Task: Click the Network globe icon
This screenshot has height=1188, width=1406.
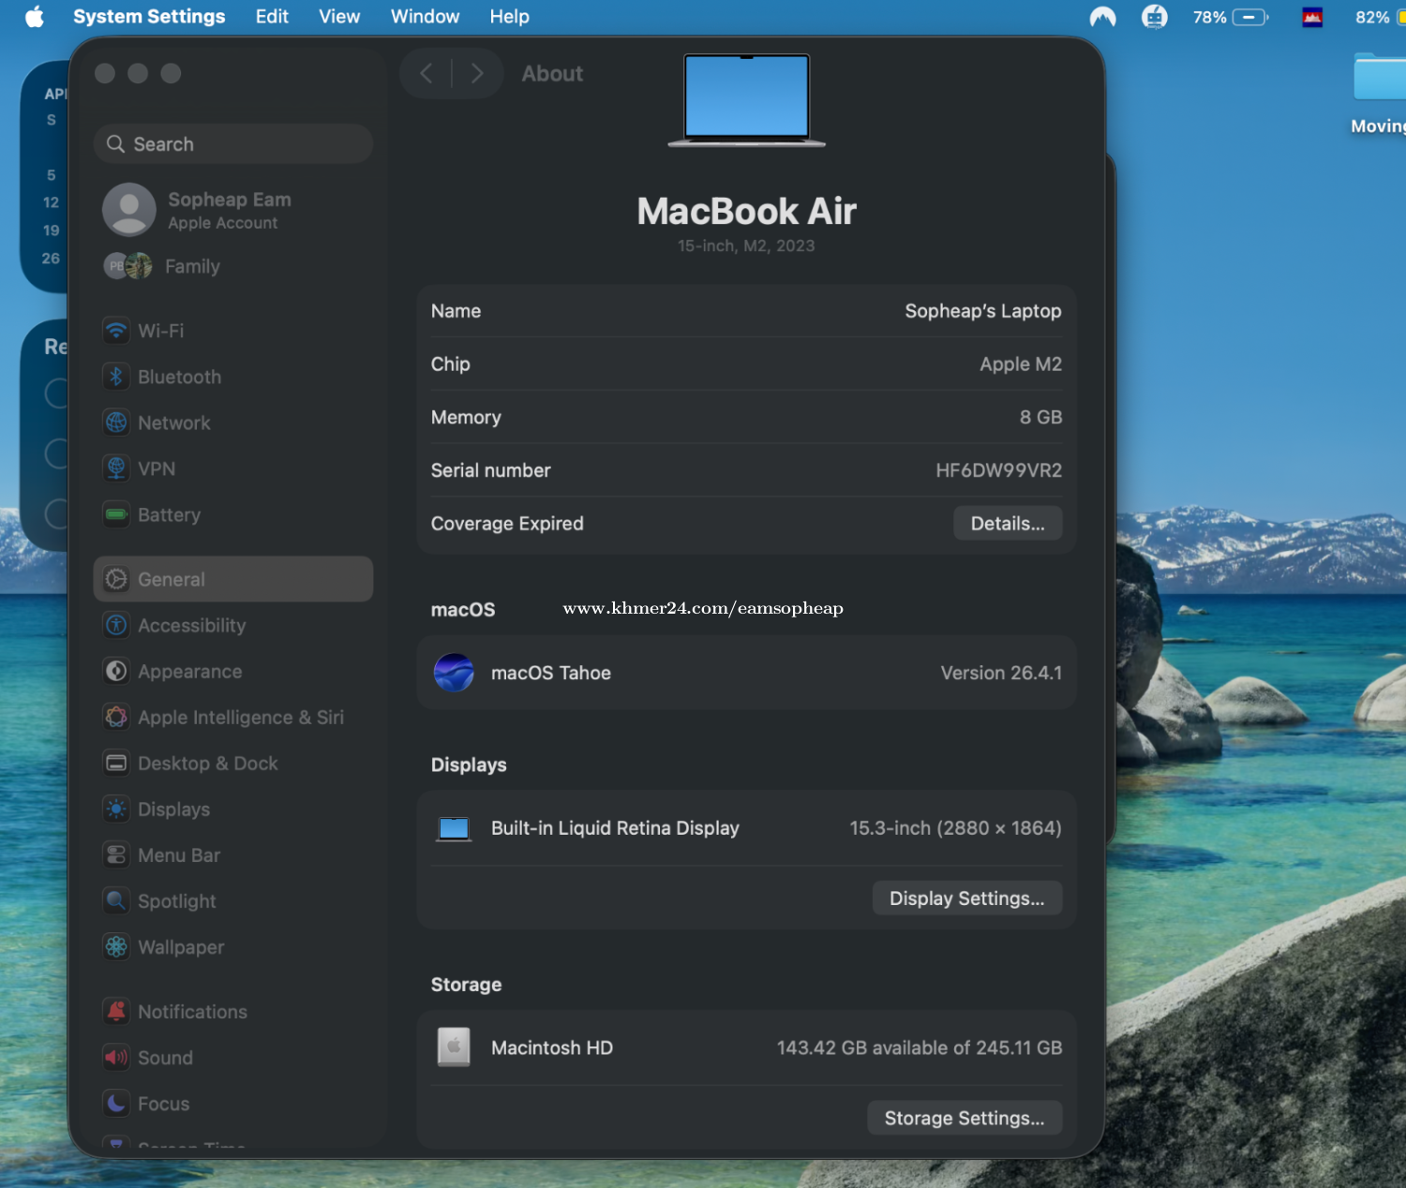Action: point(116,423)
